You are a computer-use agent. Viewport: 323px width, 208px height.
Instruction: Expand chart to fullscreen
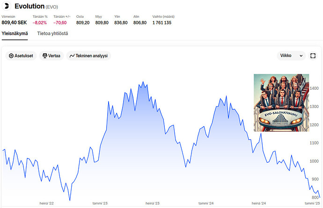(x=313, y=56)
